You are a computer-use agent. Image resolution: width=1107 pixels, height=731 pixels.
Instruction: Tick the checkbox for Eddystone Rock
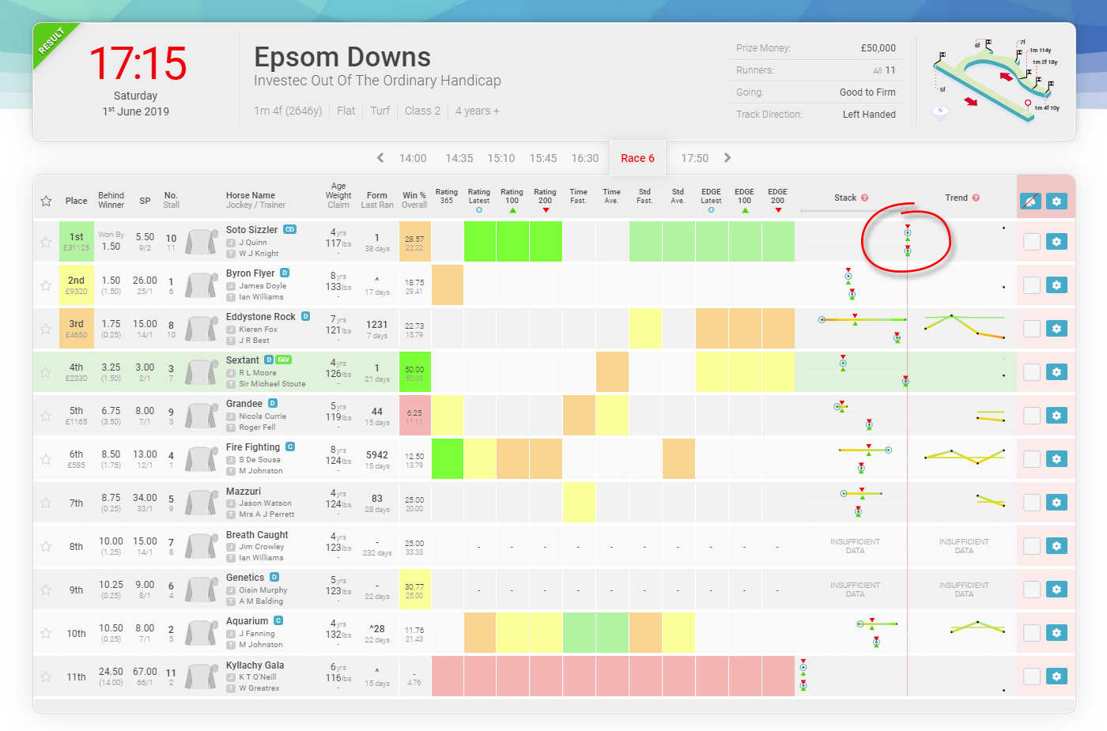coord(1031,329)
